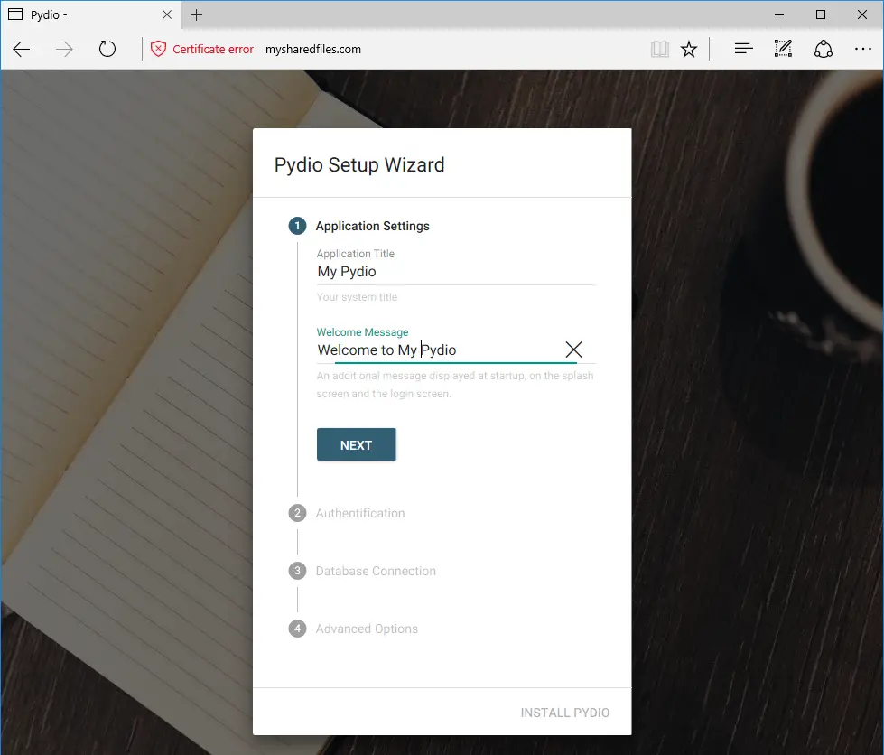Click the Certificate error text
This screenshot has height=755, width=884.
click(212, 49)
